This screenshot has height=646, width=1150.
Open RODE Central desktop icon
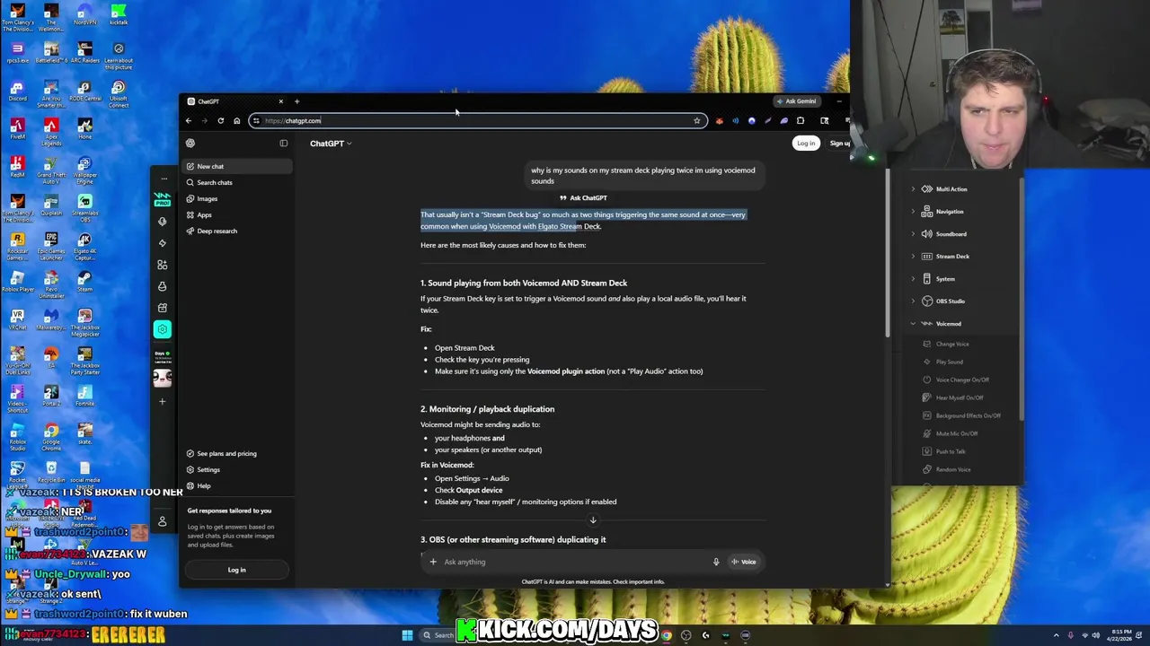(x=84, y=92)
